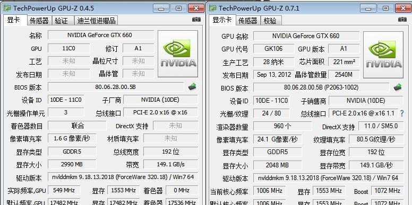Viewport: 412px width, 205px height.
Task: Click the NVIDIA logo in GPU-Z 0.4.5
Action: 178,54
